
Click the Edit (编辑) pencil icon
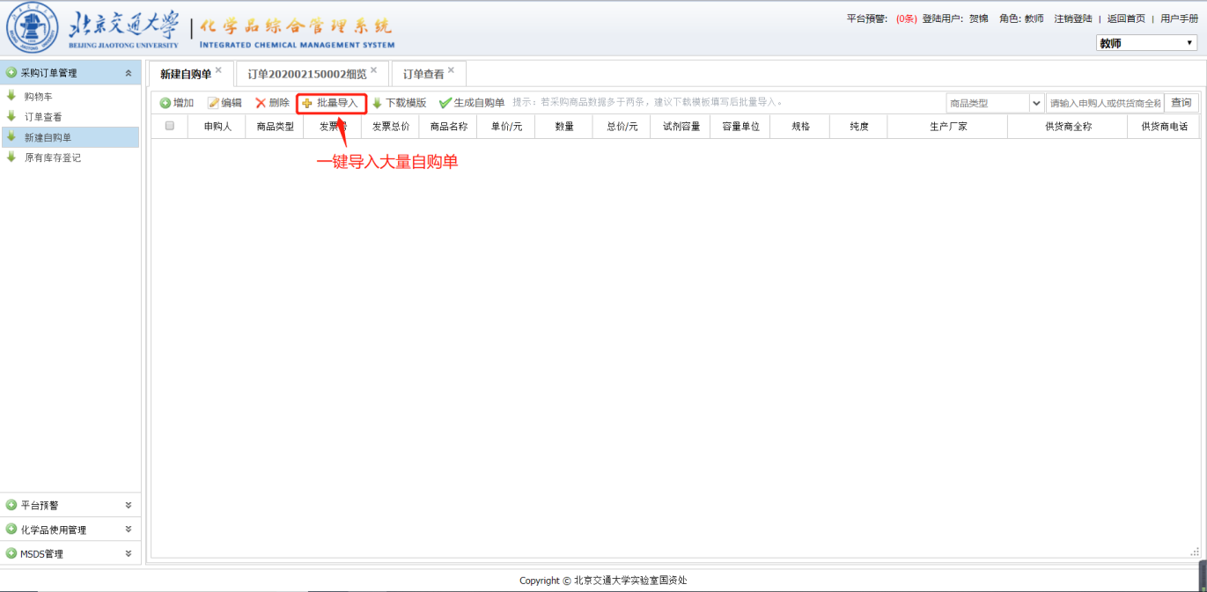click(213, 103)
